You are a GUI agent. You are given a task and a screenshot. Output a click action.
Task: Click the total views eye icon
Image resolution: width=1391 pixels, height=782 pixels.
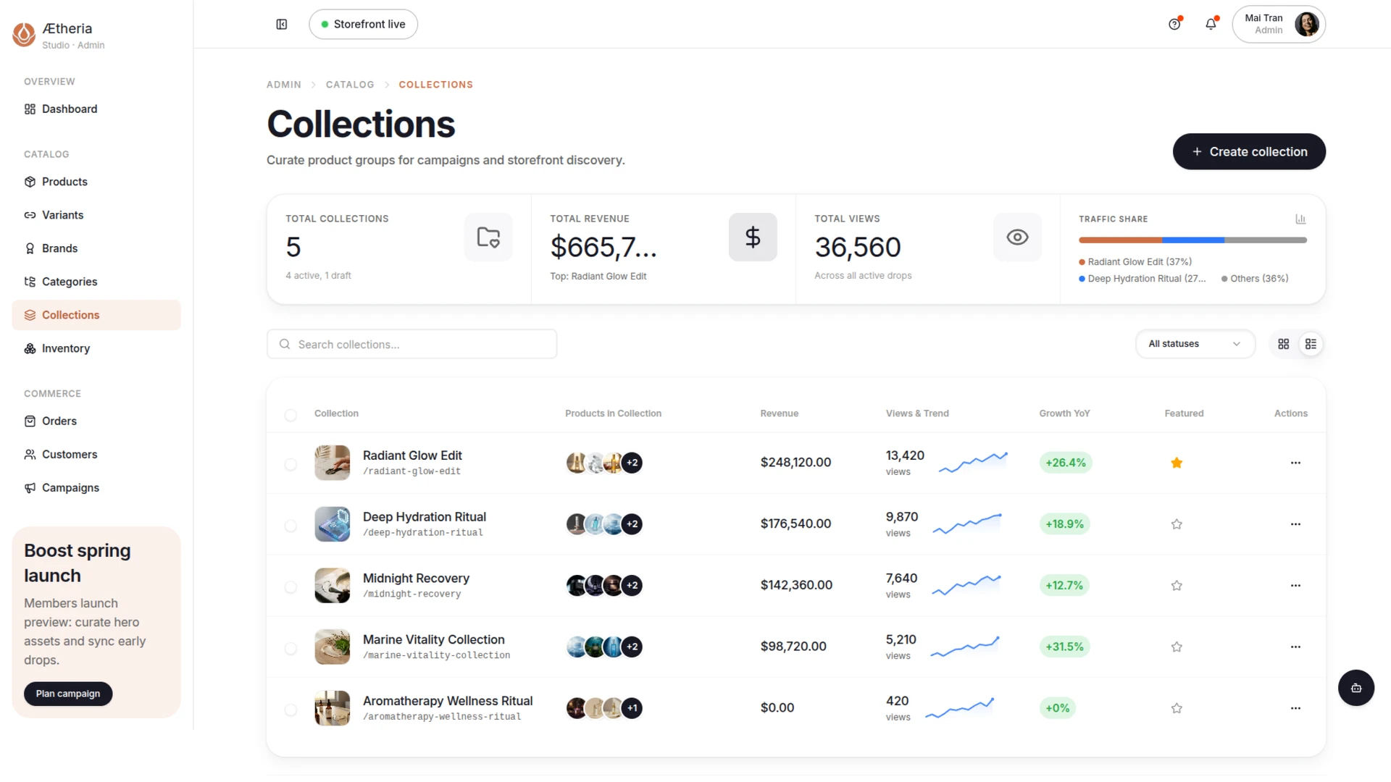click(x=1017, y=237)
